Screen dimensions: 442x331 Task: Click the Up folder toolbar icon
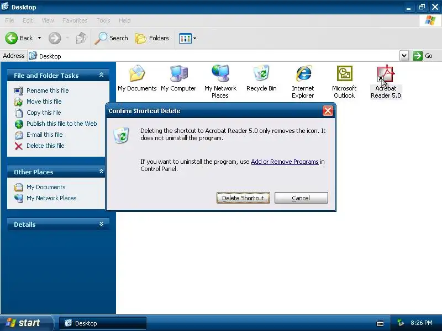point(81,38)
